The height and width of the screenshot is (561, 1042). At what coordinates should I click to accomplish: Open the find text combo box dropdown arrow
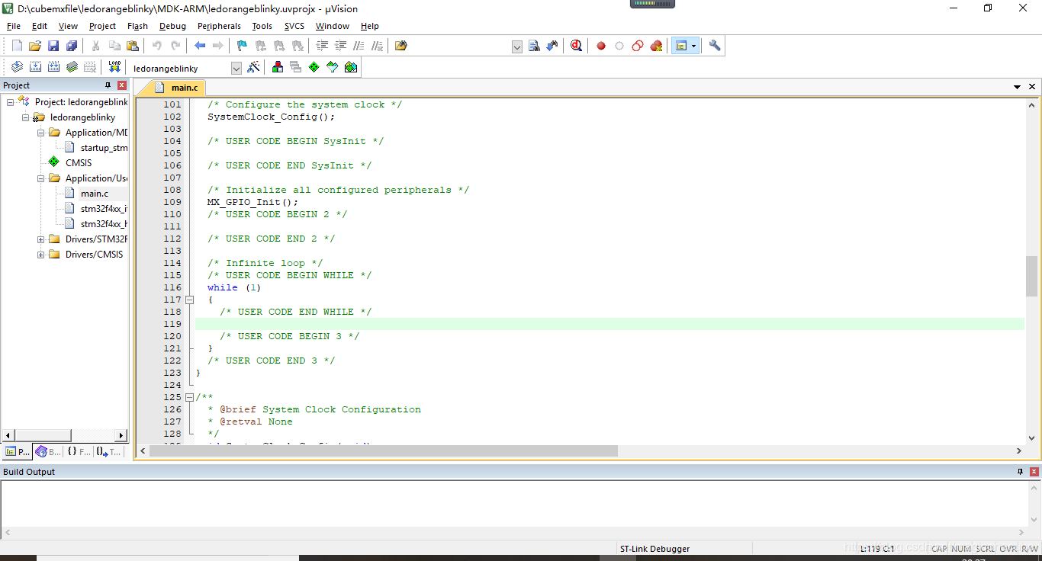[517, 47]
